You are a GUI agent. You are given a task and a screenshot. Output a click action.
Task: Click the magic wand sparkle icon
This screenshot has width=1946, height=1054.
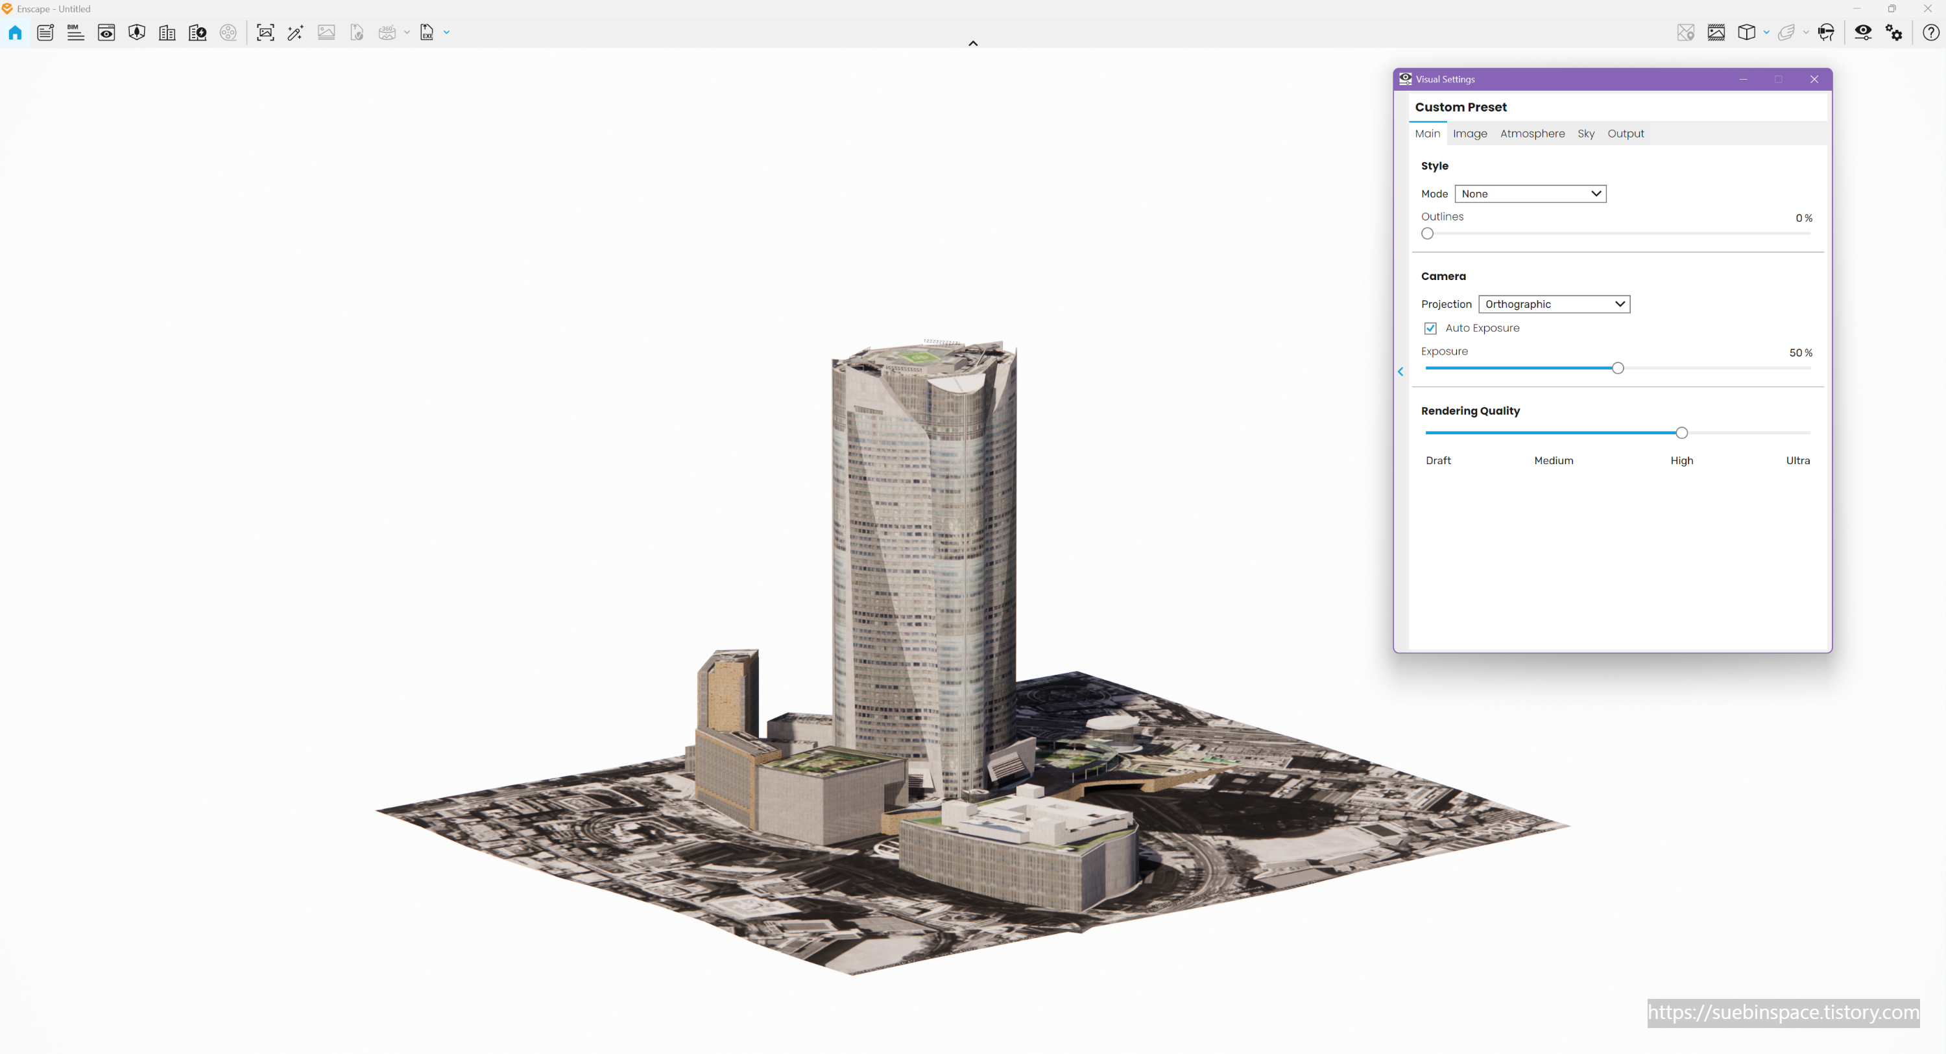pyautogui.click(x=295, y=32)
